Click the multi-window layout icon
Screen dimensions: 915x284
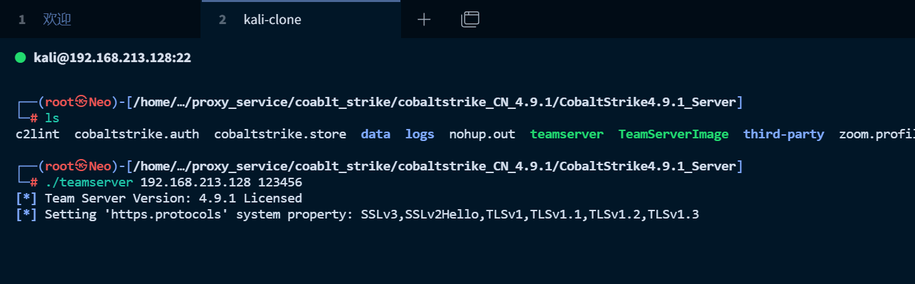click(x=470, y=19)
